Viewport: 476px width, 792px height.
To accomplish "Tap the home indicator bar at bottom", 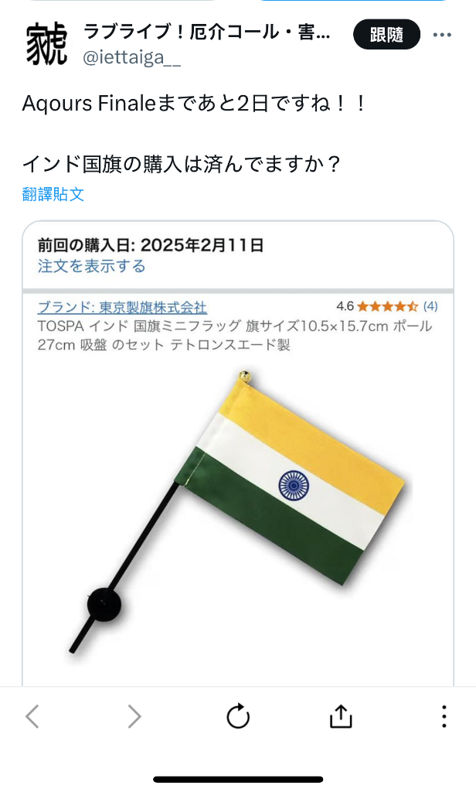I will point(238,780).
